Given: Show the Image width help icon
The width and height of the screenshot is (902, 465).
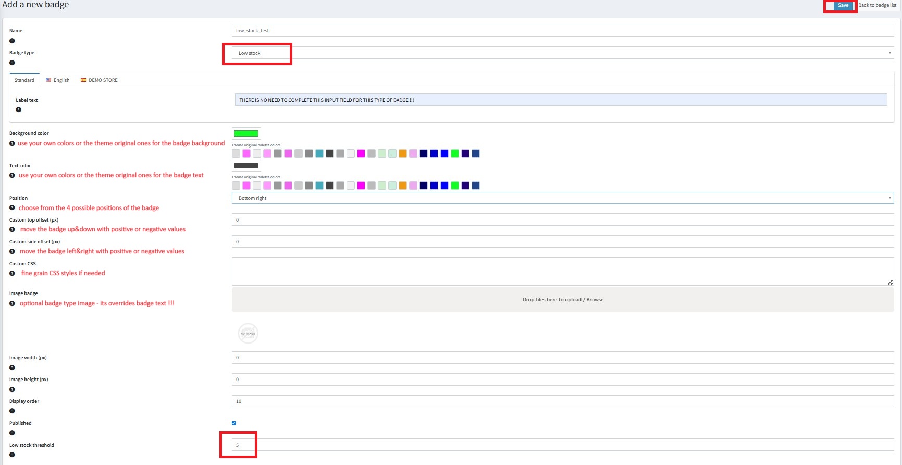Looking at the screenshot, I should tap(12, 368).
